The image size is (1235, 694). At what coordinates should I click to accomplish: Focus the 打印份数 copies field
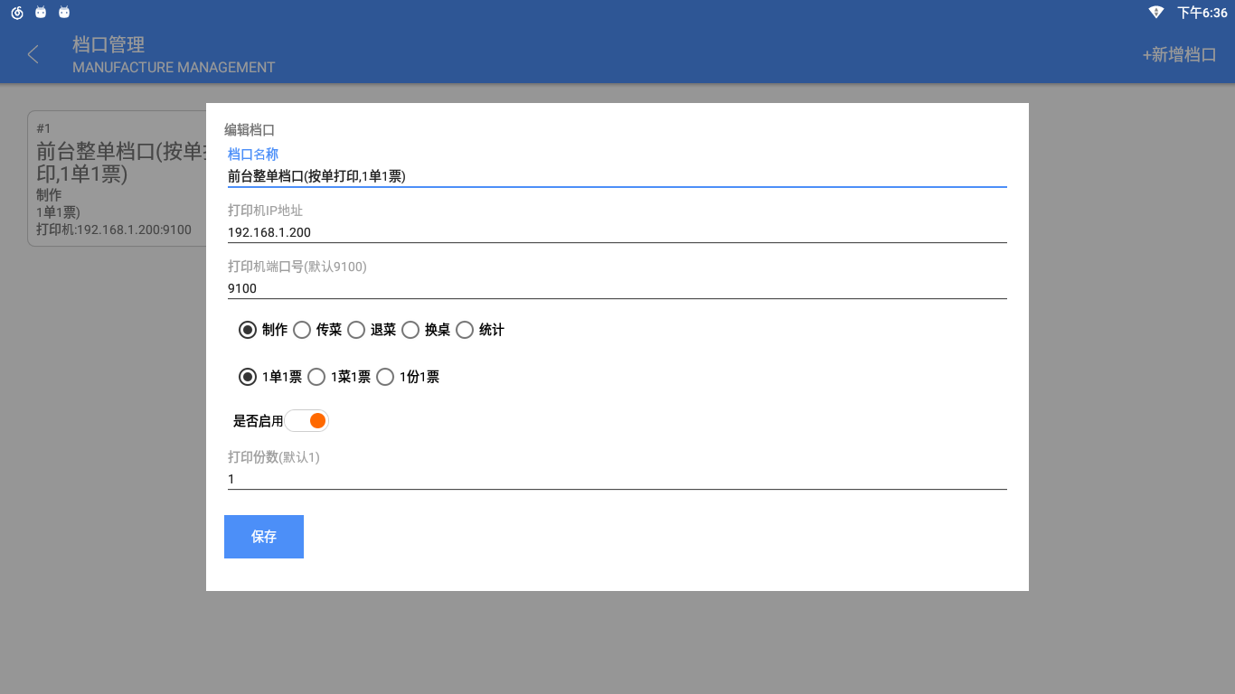(x=617, y=479)
